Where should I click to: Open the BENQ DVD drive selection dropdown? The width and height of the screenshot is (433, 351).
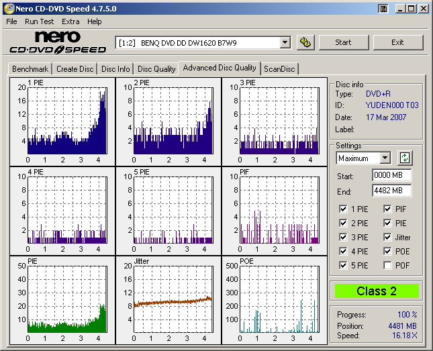(x=285, y=43)
